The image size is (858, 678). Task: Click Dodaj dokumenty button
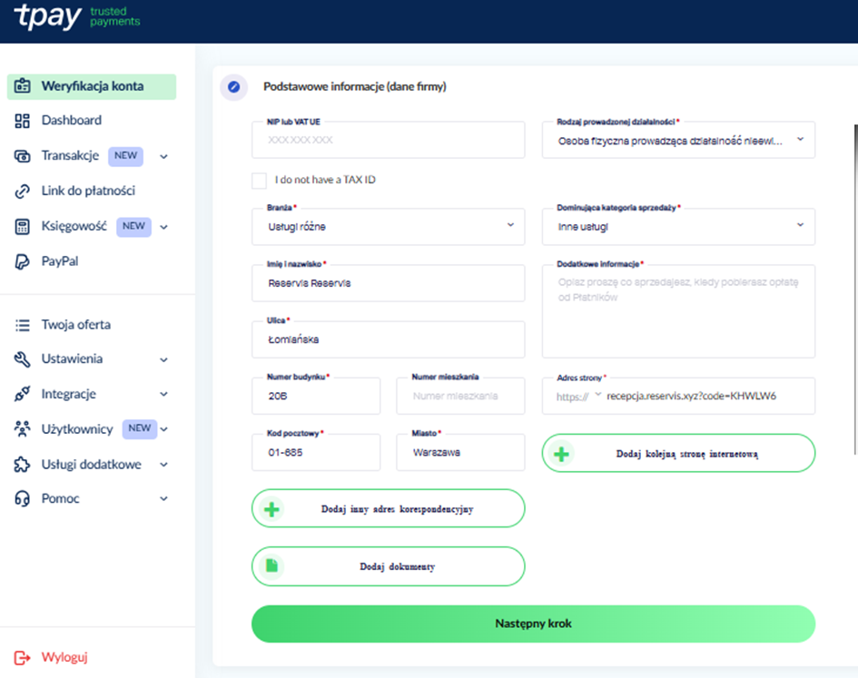pos(388,566)
